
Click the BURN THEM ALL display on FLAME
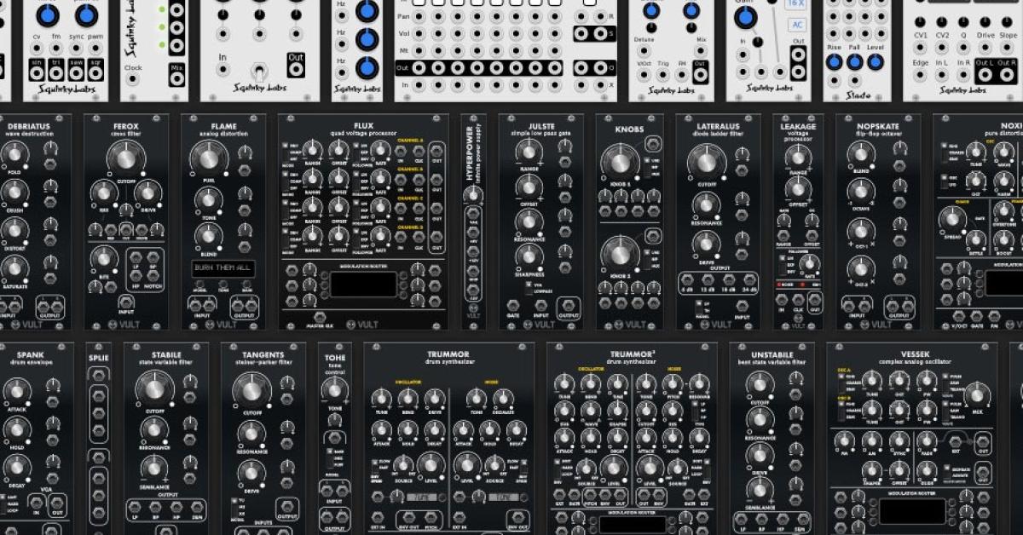coord(224,267)
